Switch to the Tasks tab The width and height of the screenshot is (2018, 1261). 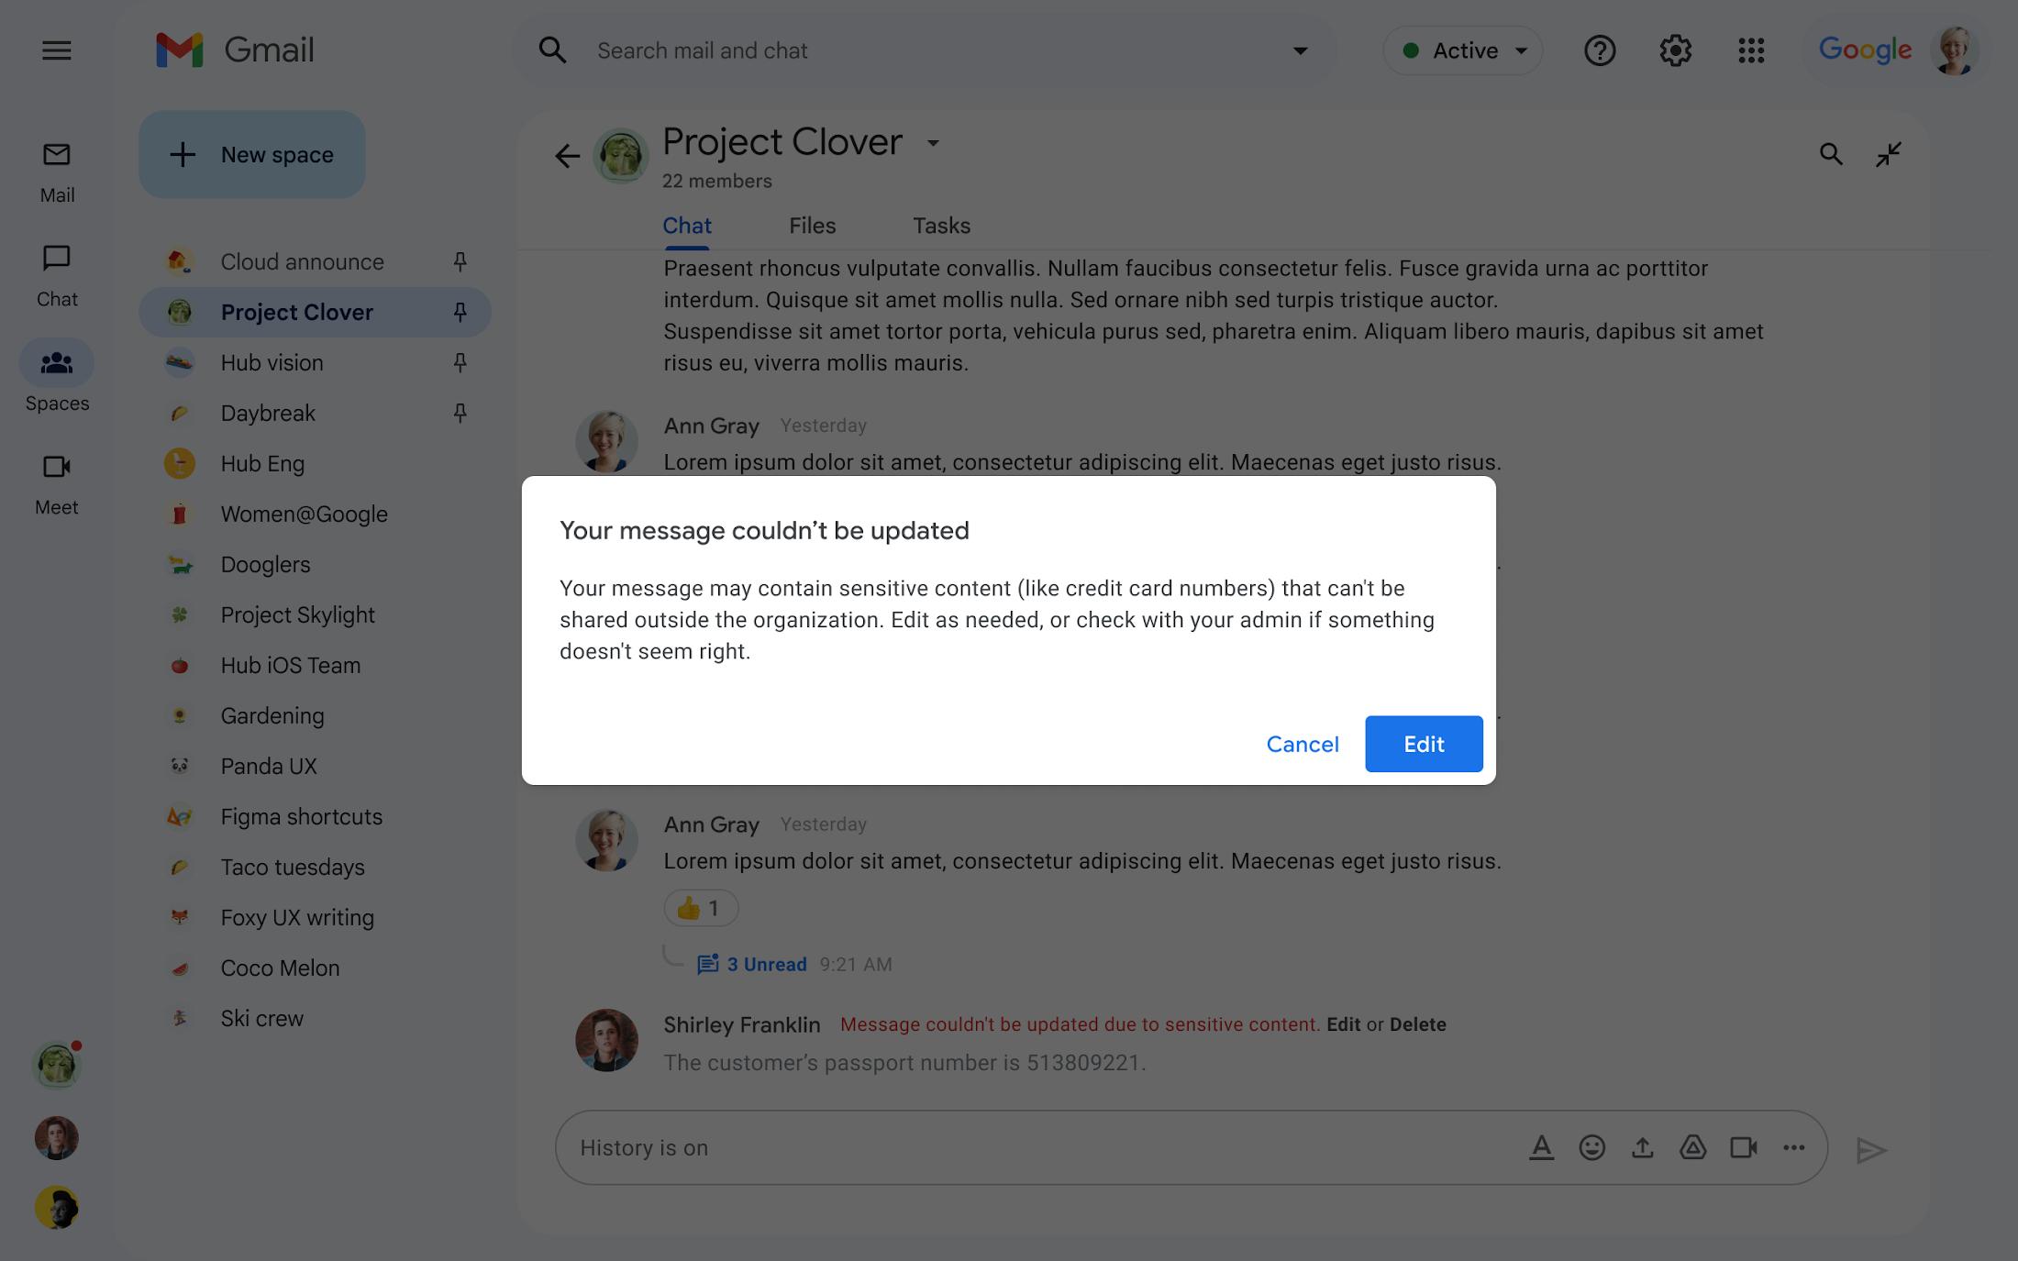point(941,226)
